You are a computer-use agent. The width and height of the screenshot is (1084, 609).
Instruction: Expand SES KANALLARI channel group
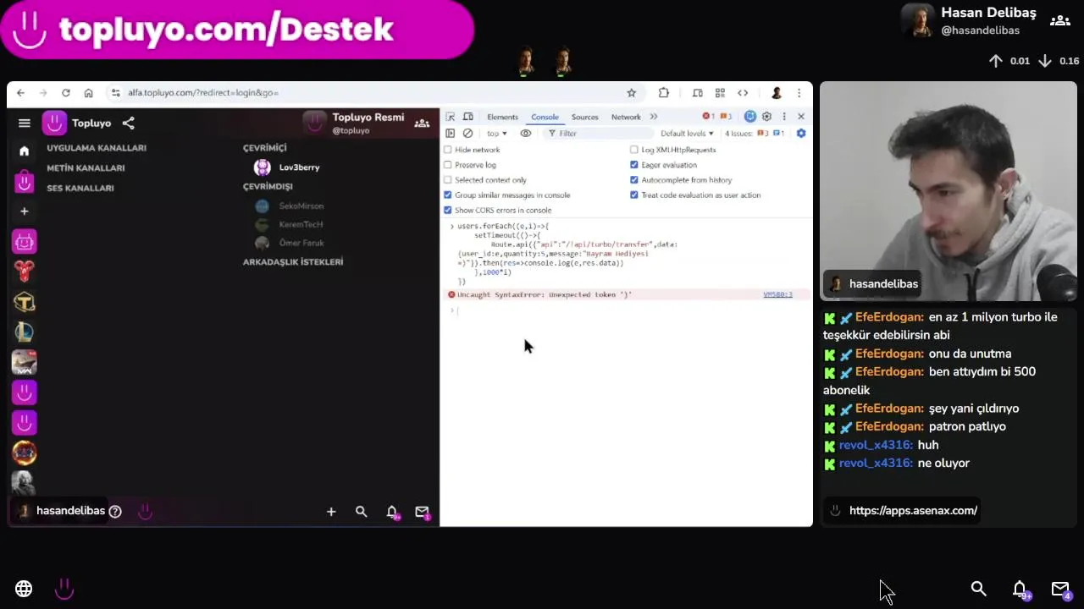click(x=80, y=189)
